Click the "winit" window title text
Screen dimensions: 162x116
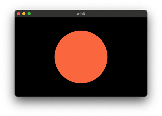[81, 14]
